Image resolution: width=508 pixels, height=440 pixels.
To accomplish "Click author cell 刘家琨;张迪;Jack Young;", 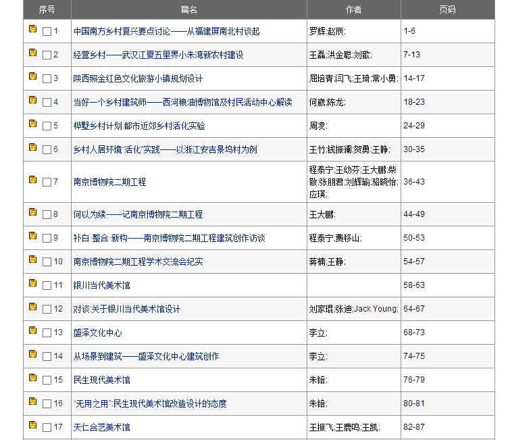I will click(x=354, y=310).
